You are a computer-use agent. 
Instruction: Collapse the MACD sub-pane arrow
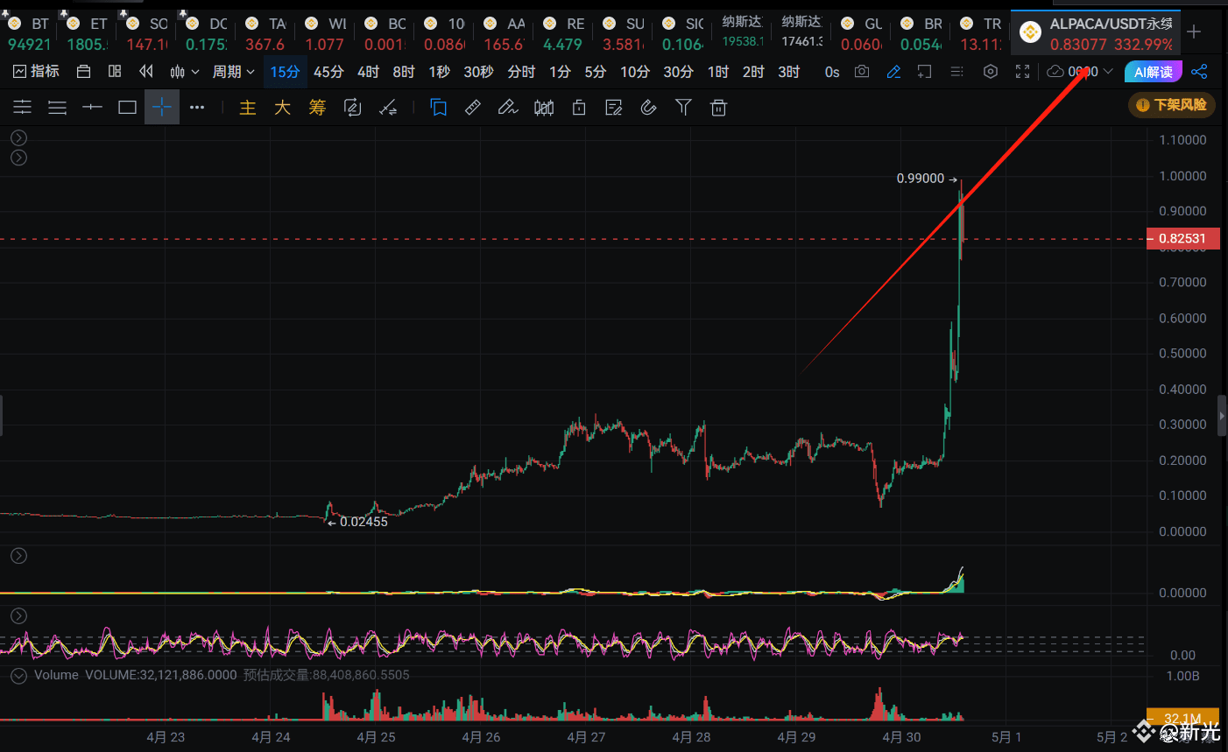[18, 556]
